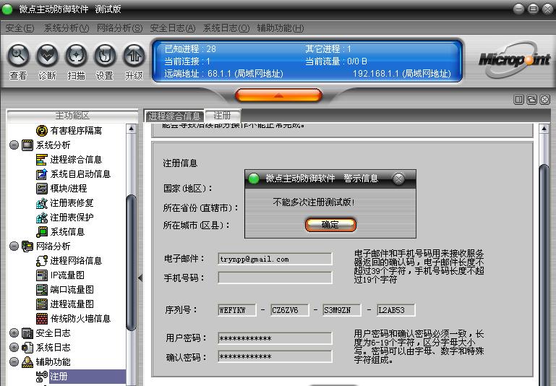This screenshot has width=556, height=386.
Task: Click the 系统自启动信息 icon
Action: 41,174
